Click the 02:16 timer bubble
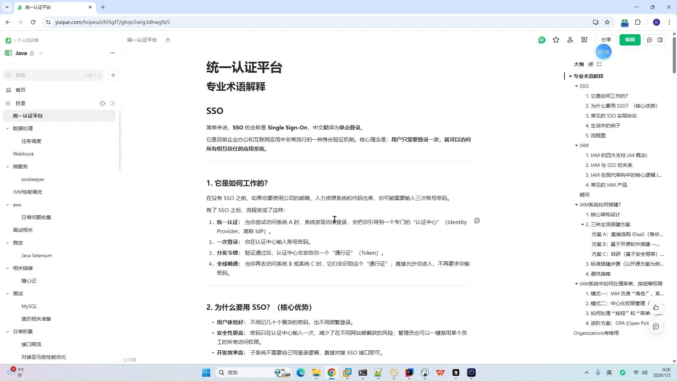 603,52
